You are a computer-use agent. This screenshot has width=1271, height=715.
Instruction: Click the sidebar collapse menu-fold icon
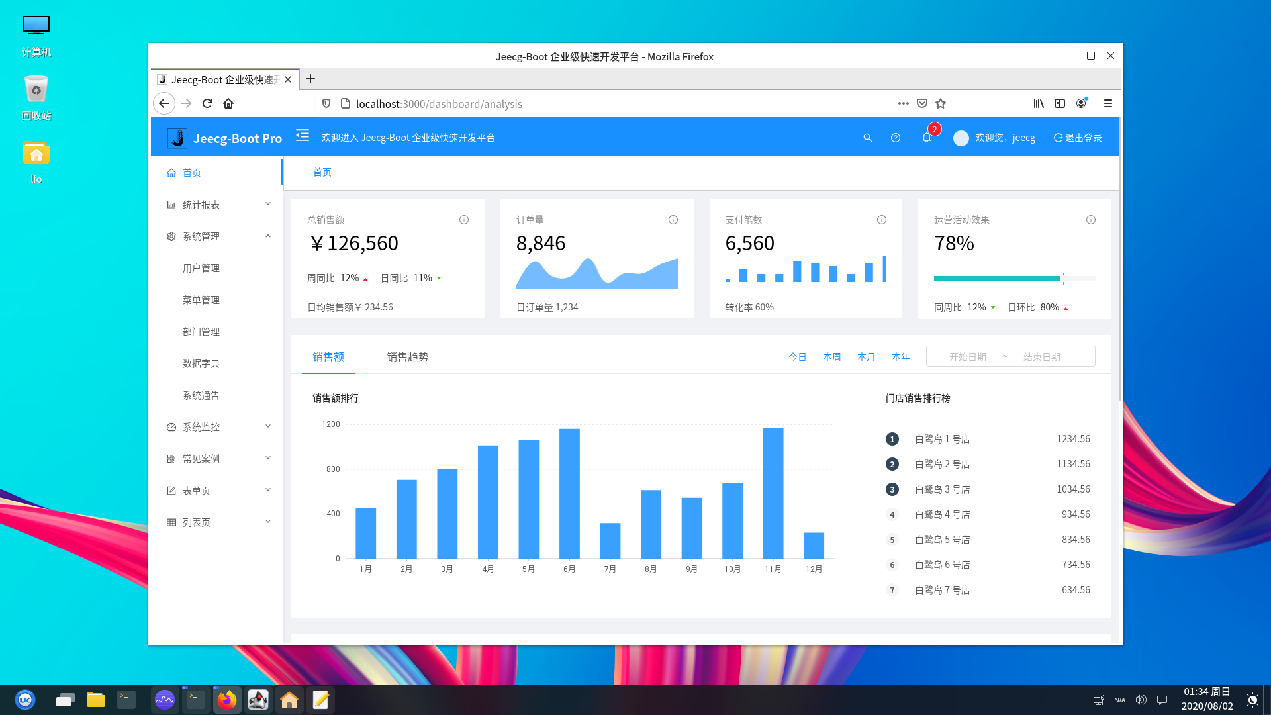303,136
